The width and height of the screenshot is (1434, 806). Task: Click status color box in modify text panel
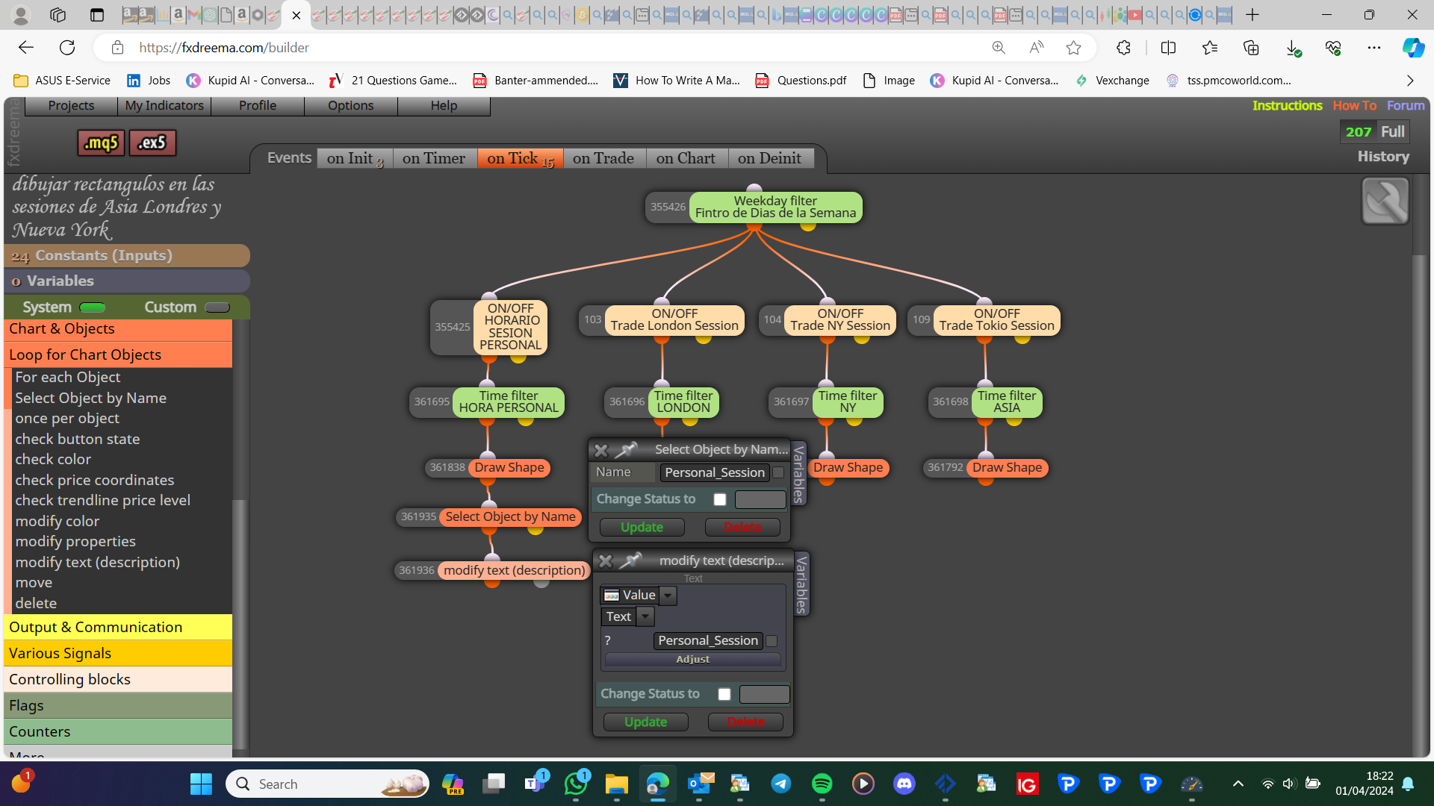tap(765, 694)
